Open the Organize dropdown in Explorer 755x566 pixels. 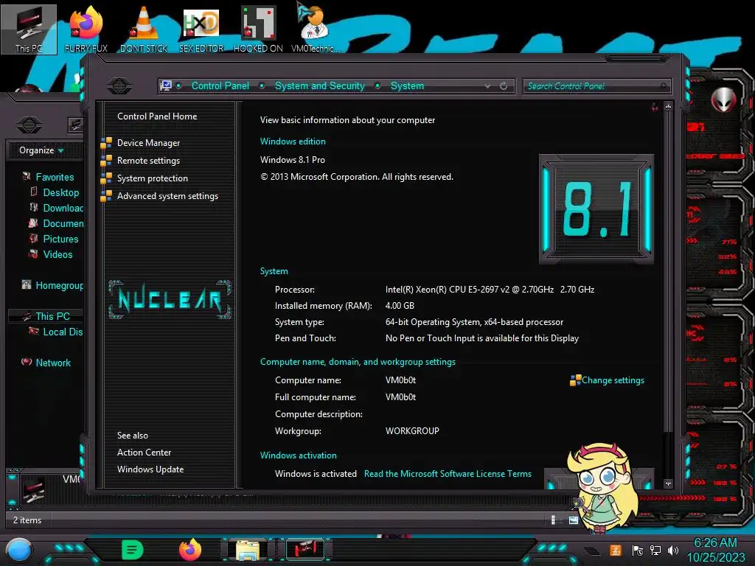click(41, 150)
